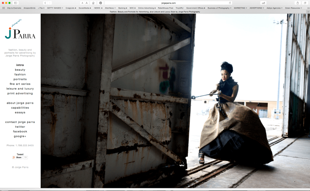Open the bookmarks grid icon

coord(3,8)
